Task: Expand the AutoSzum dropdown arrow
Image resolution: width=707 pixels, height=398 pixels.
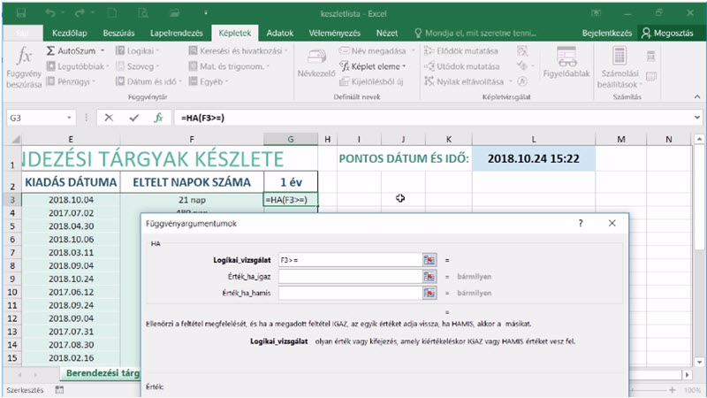Action: point(103,51)
